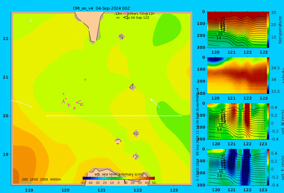Click the island marker near 19.3N 121.5E
Viewport: 284px width, 193px height.
pos(118,141)
